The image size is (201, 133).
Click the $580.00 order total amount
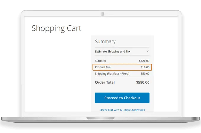[143, 82]
